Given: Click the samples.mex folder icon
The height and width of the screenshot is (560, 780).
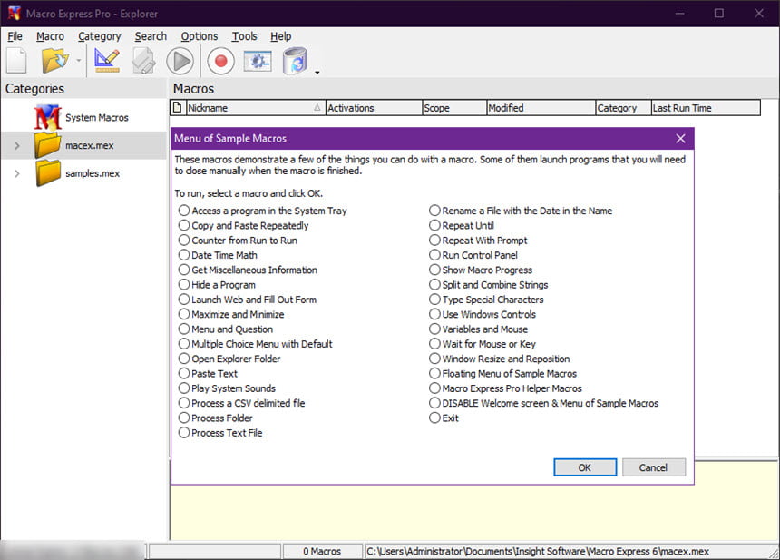Looking at the screenshot, I should point(48,173).
